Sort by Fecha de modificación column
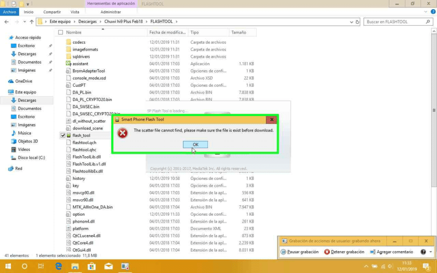The image size is (437, 273). point(168,32)
